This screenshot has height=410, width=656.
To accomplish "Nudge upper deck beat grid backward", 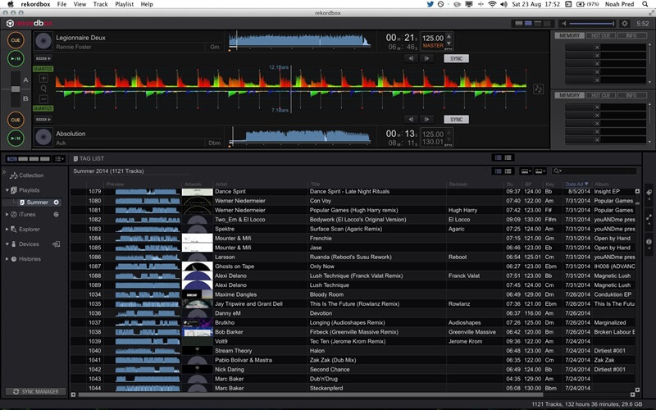I will 412,58.
